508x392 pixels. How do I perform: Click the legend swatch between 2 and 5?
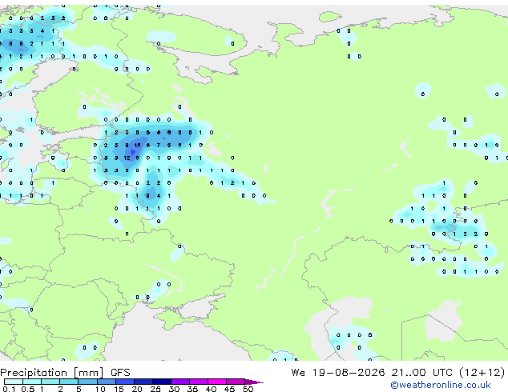pos(69,382)
